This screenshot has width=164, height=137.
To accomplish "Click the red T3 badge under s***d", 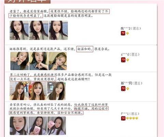I will tap(123, 60).
